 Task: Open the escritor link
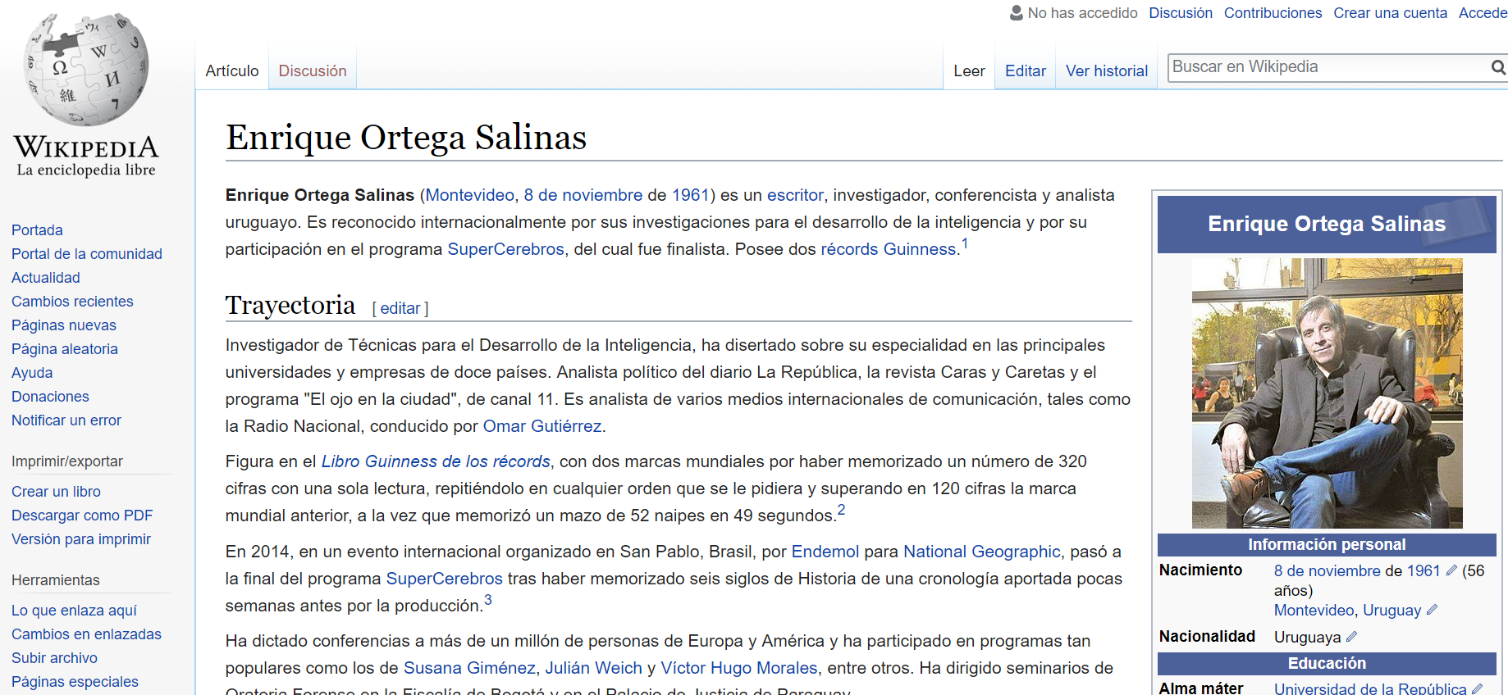pyautogui.click(x=795, y=195)
